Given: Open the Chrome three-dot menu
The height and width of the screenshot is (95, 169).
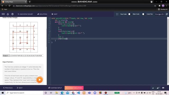Looking at the screenshot, I should pos(167,6).
